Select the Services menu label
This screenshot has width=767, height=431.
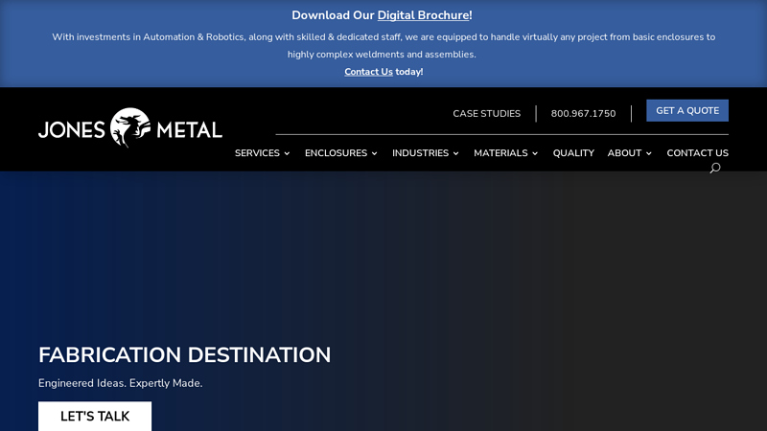pos(257,153)
